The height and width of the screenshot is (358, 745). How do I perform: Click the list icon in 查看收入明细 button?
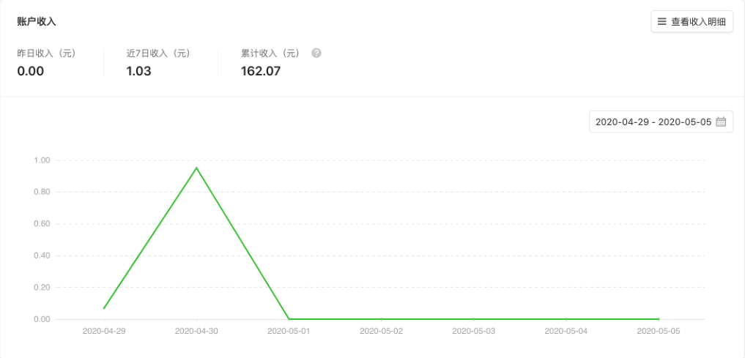(x=662, y=22)
